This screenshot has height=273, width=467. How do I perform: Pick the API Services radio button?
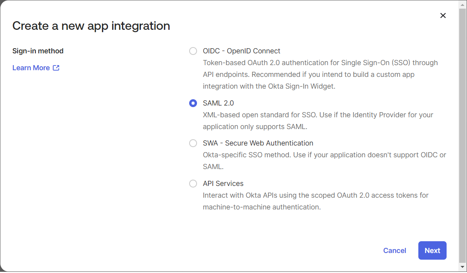tap(193, 184)
